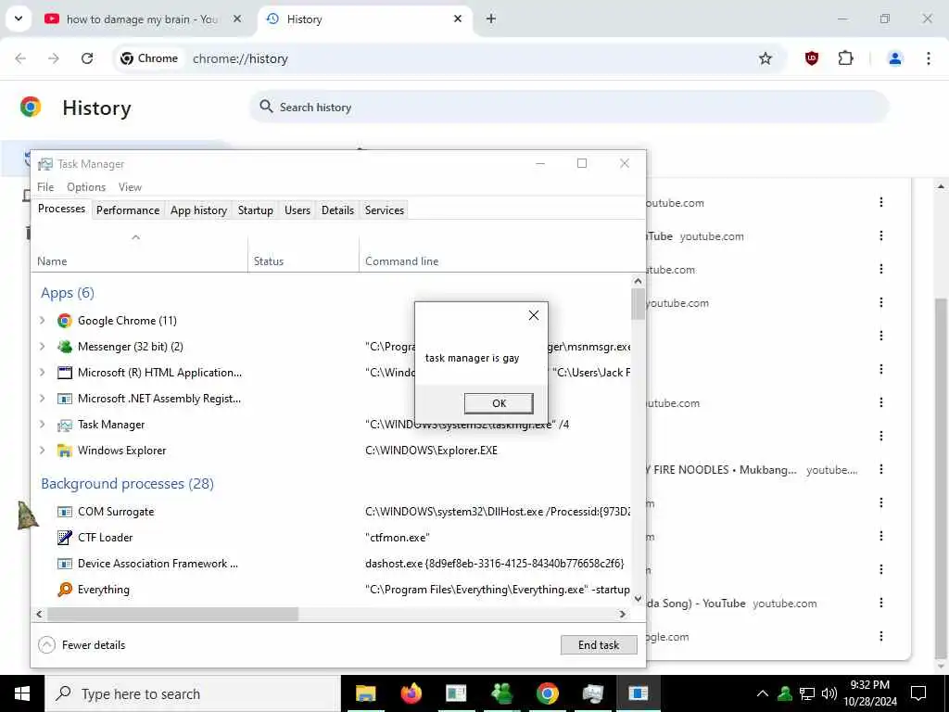Select the Google Chrome process icon
The width and height of the screenshot is (949, 712).
65,320
